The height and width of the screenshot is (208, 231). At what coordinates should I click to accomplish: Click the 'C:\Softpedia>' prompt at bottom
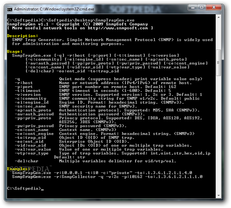click(24, 188)
